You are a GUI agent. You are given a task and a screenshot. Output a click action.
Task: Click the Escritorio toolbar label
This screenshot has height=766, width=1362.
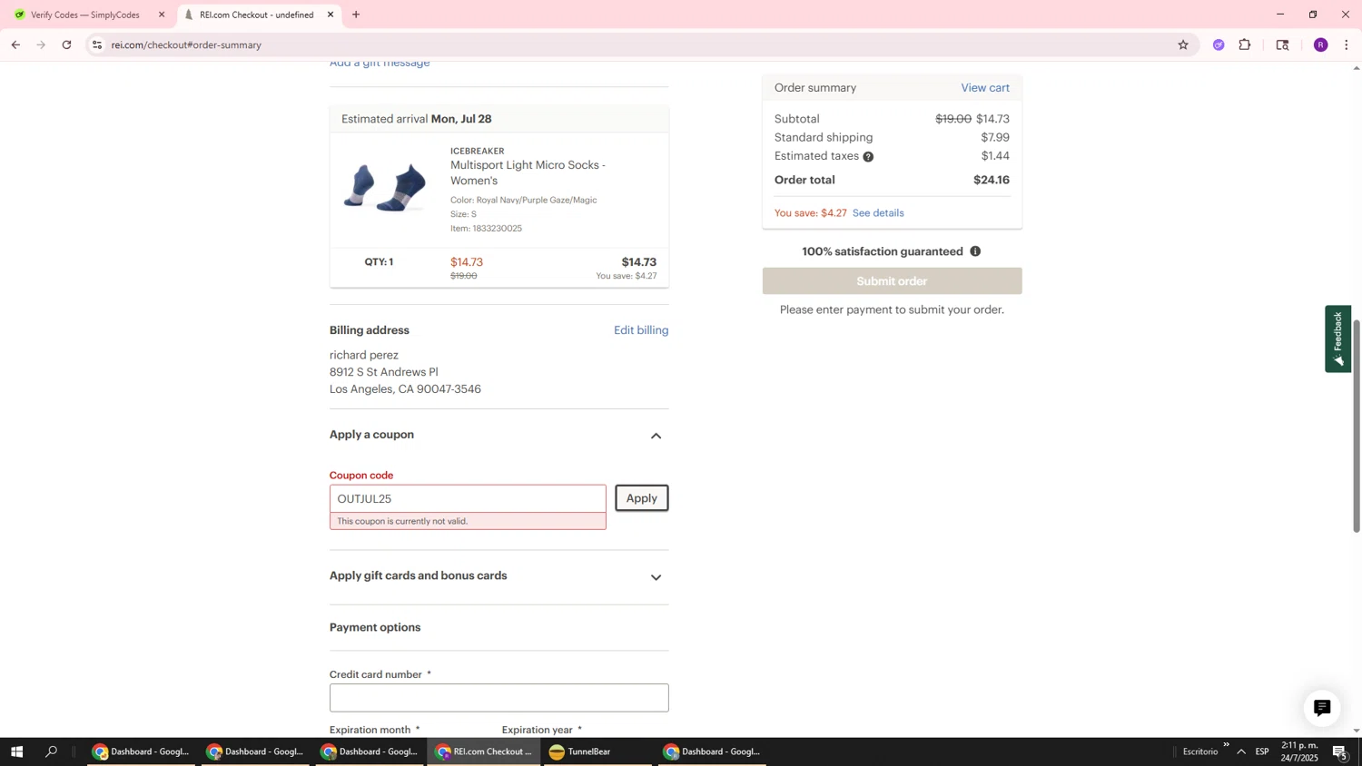pos(1200,751)
